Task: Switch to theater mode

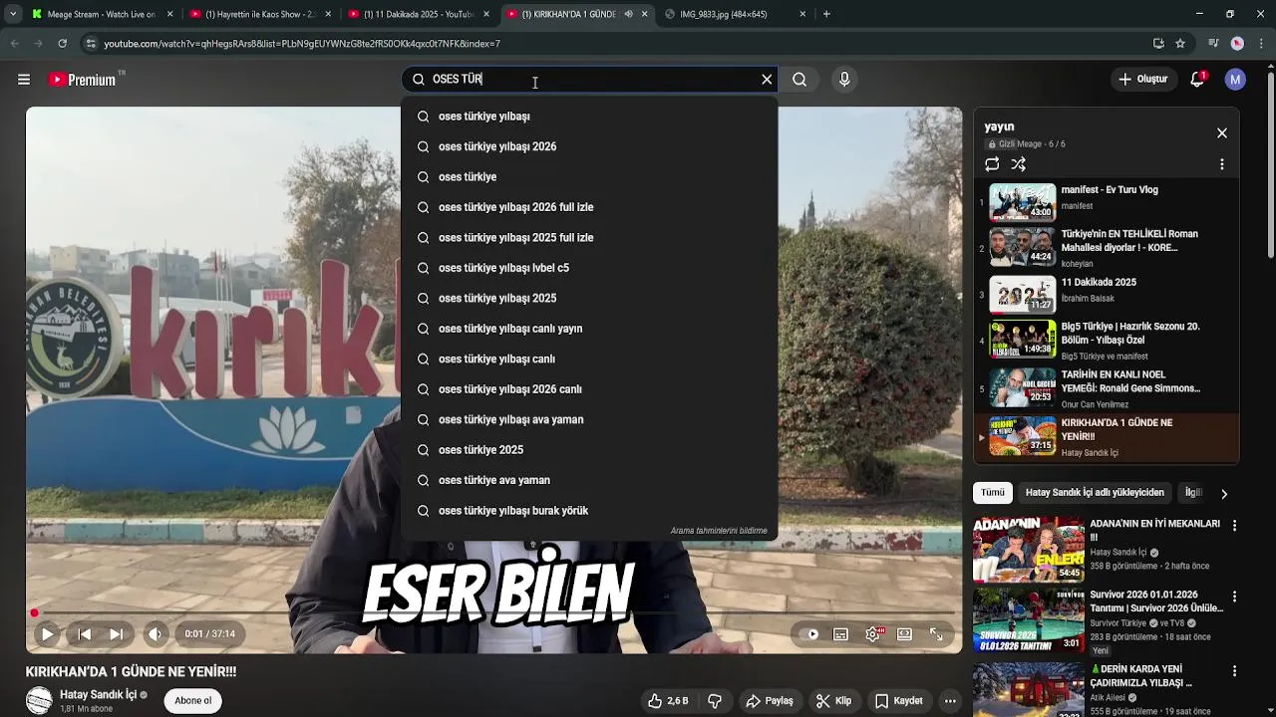Action: (x=904, y=634)
